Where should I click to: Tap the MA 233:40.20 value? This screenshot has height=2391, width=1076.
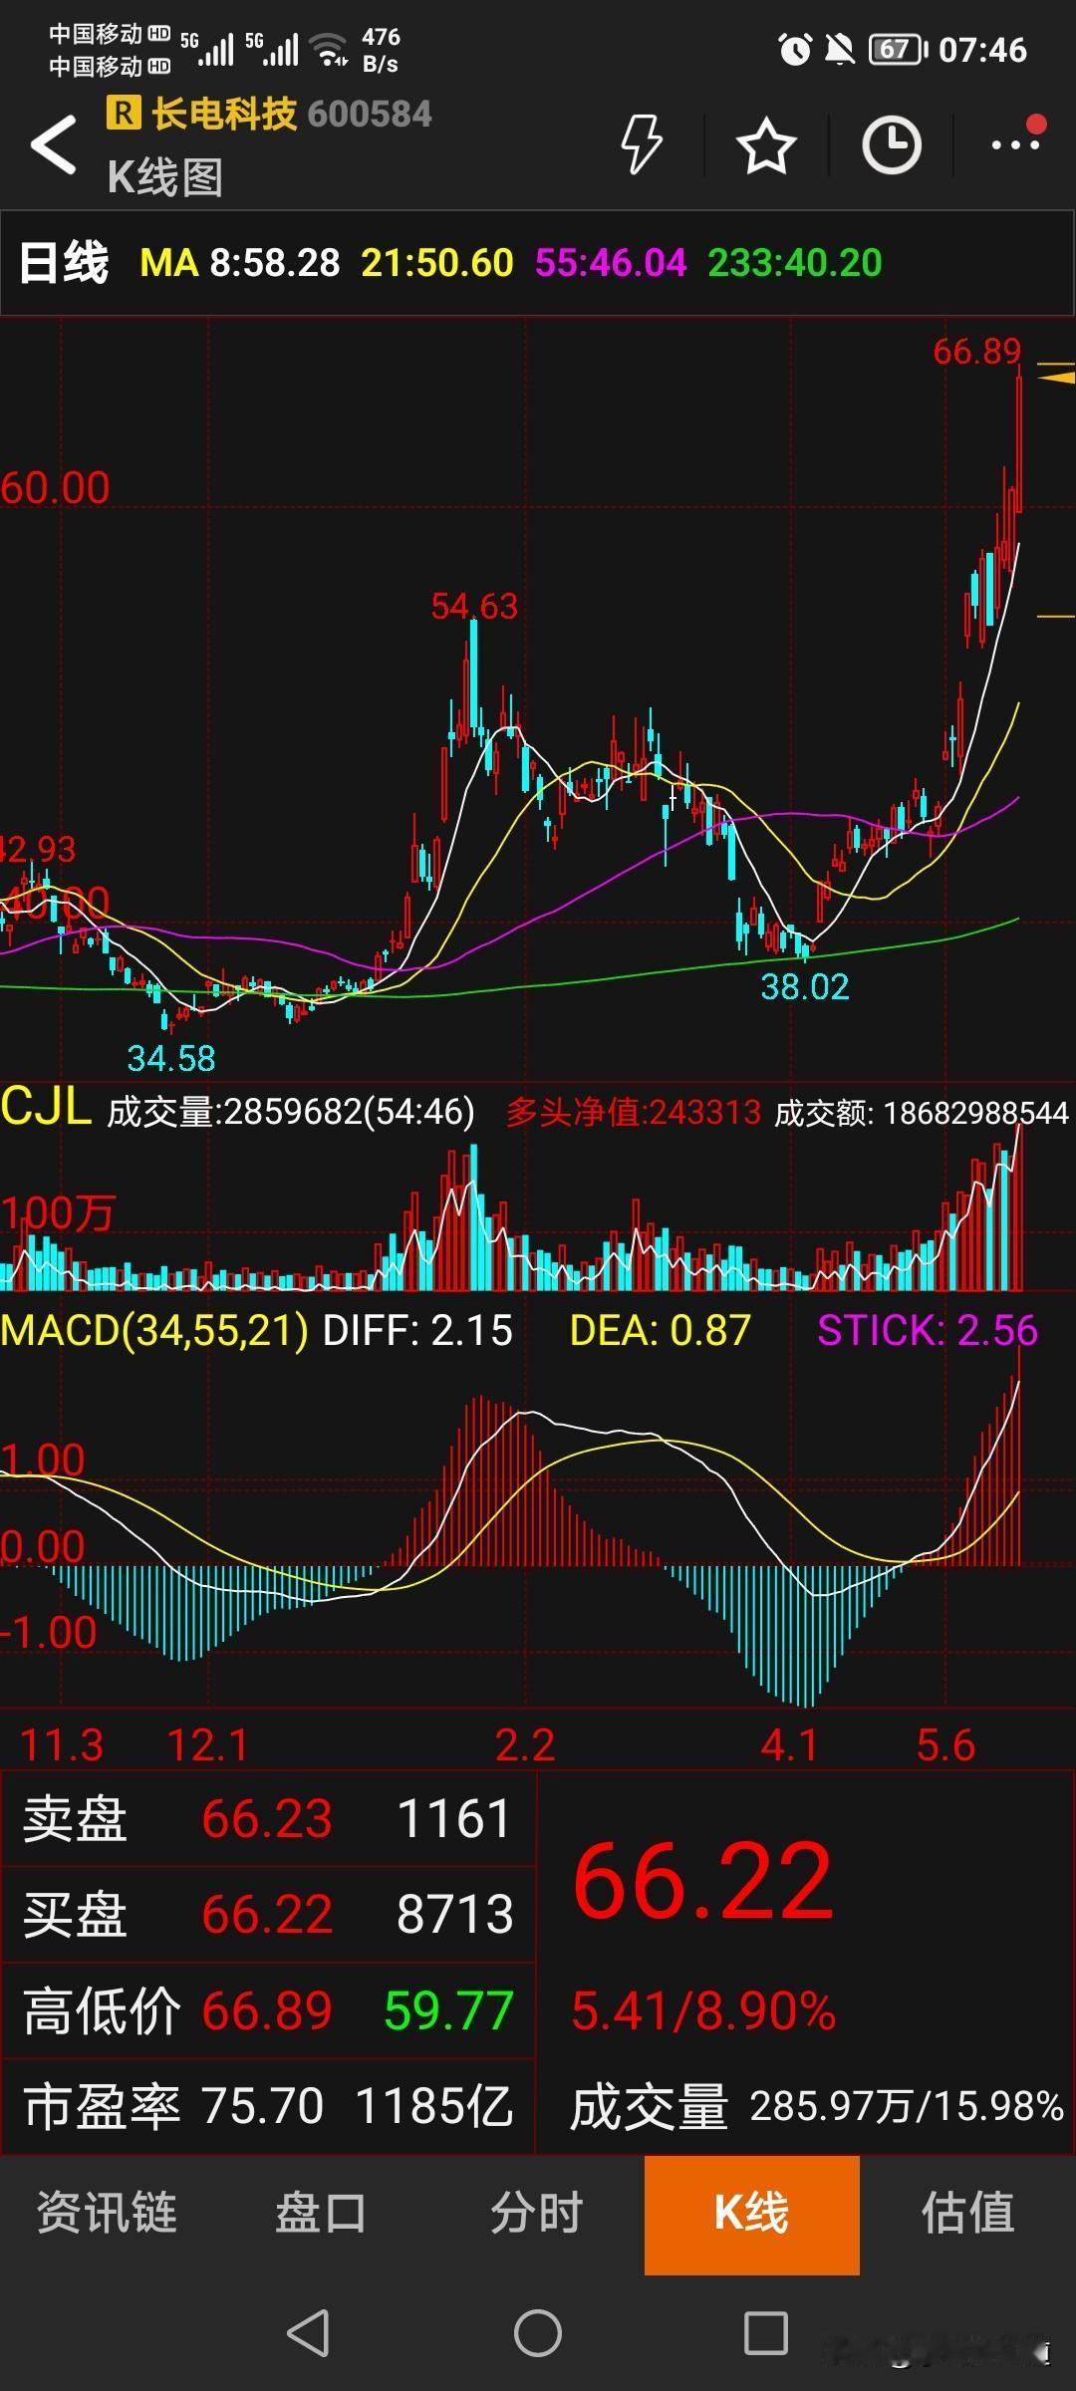795,263
